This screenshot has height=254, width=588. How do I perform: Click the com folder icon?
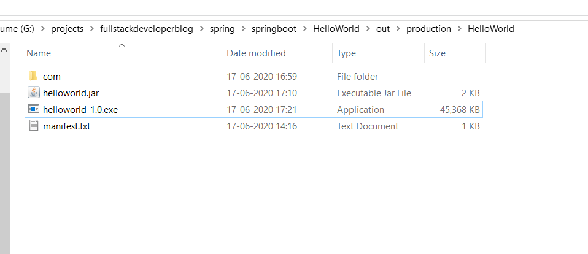tap(33, 77)
